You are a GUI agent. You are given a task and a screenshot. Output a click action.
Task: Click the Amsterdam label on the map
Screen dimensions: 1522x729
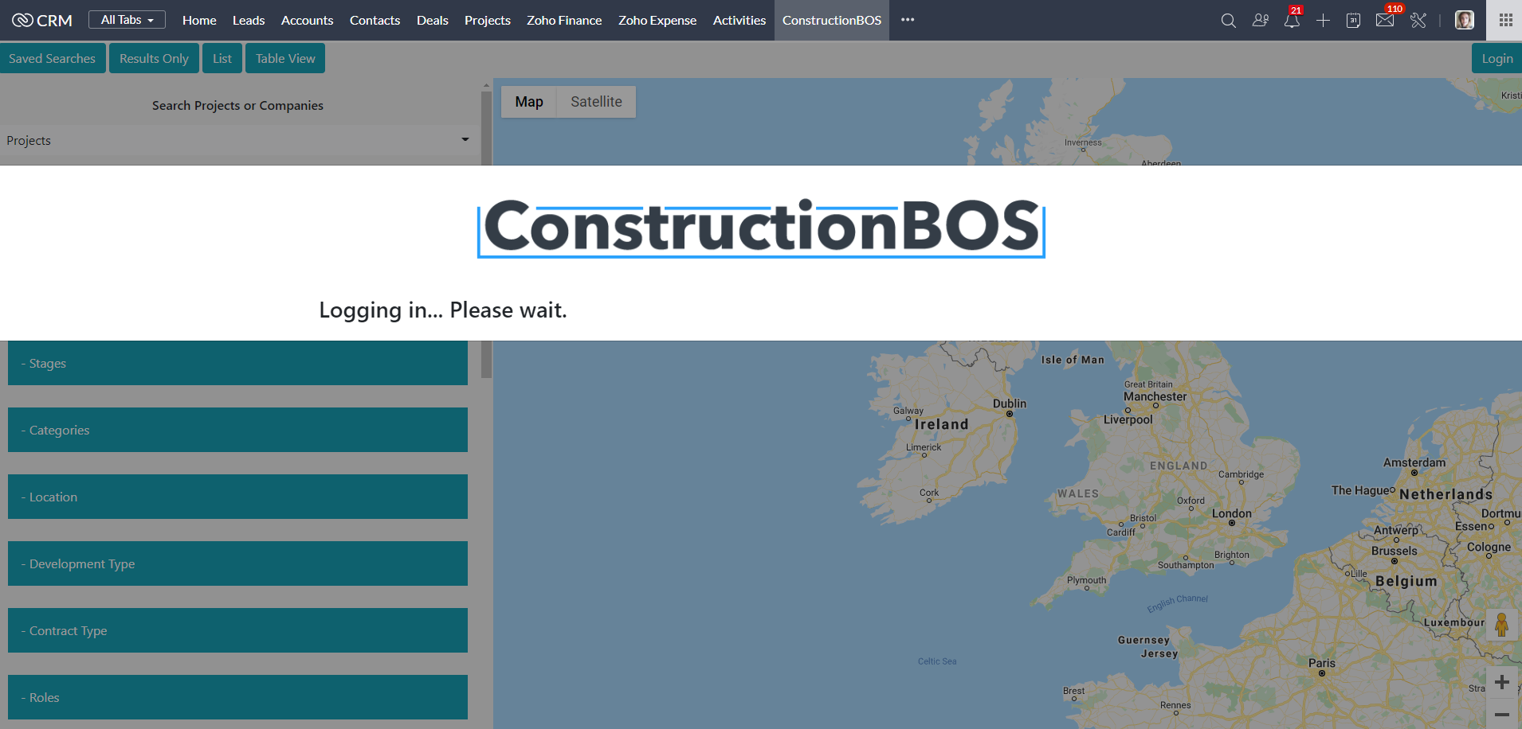[1414, 462]
